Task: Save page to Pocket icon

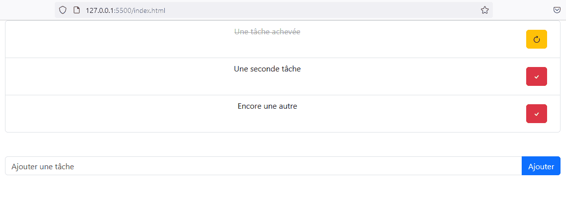Action: click(557, 10)
